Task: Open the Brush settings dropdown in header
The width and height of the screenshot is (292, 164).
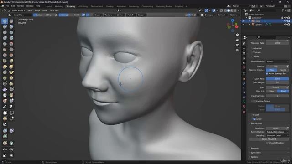Action: coord(98,15)
